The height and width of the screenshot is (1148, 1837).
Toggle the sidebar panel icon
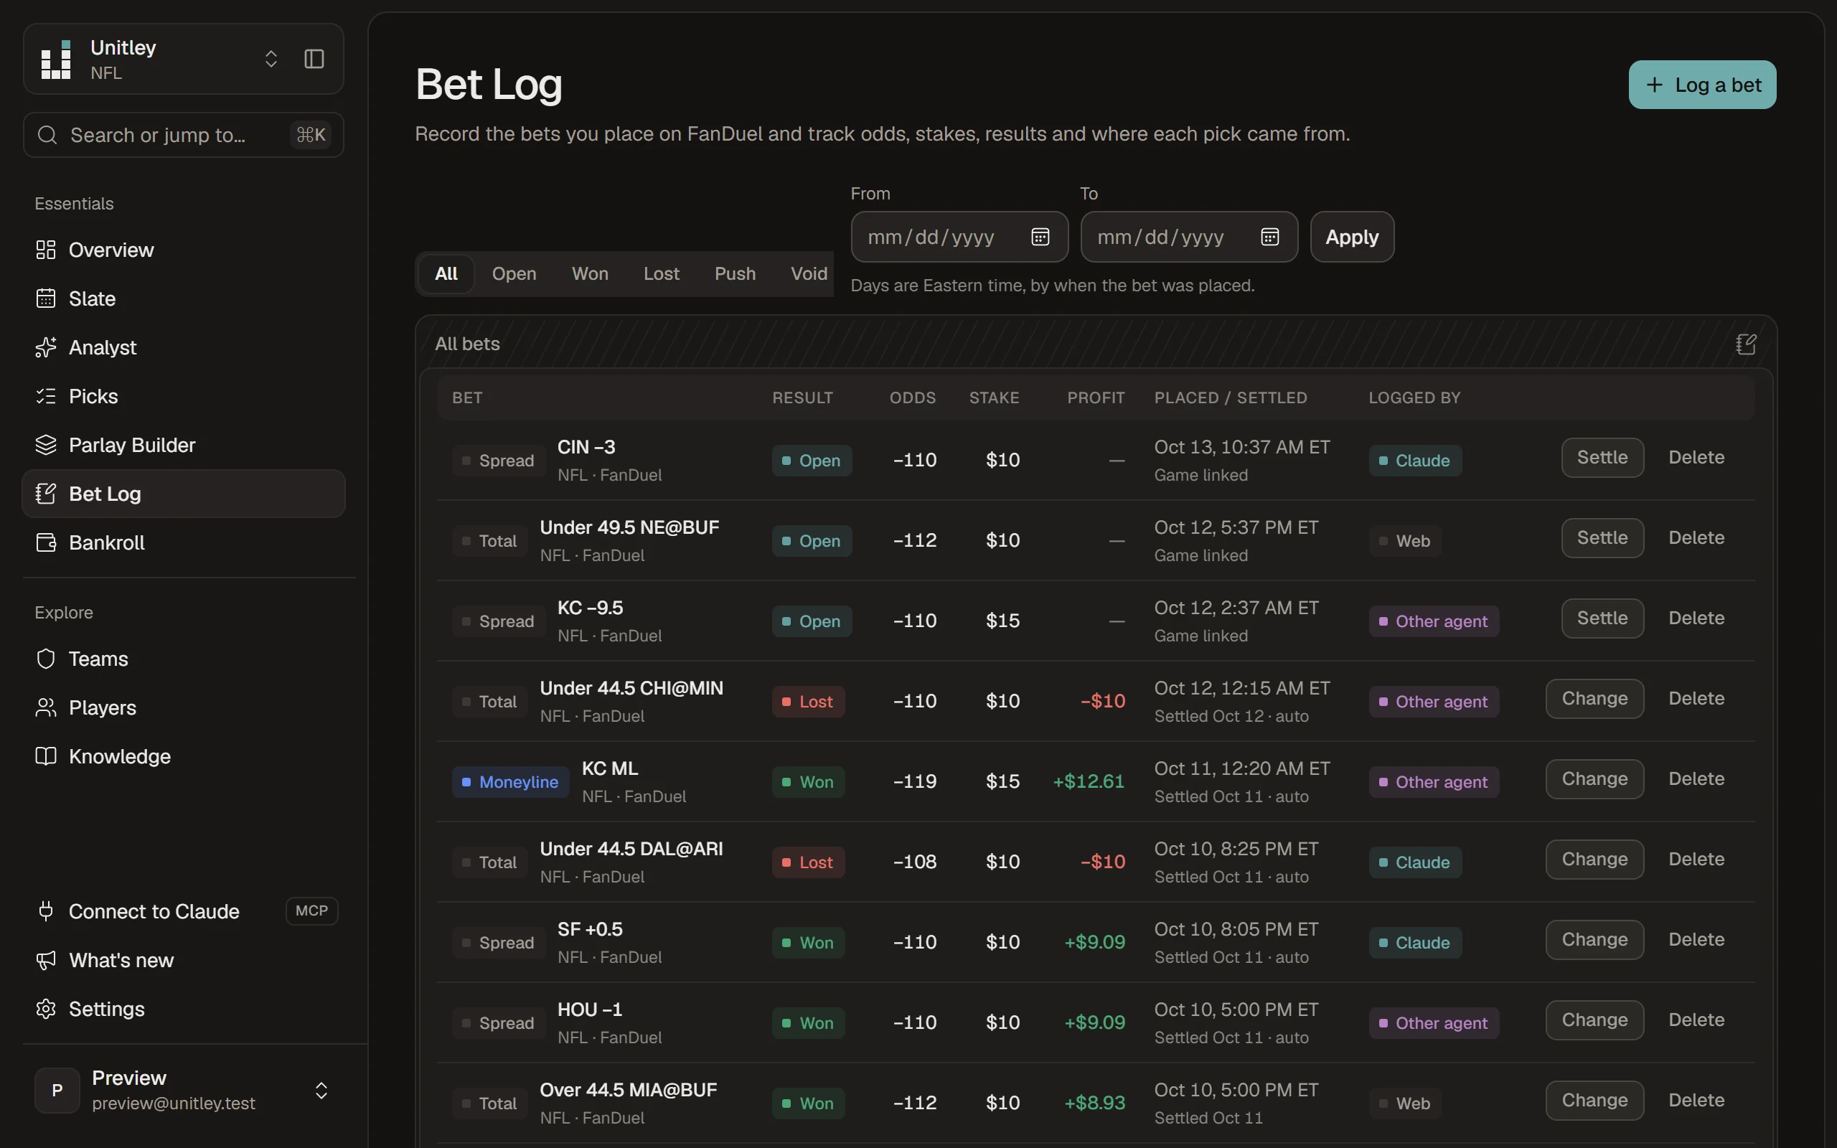(314, 58)
